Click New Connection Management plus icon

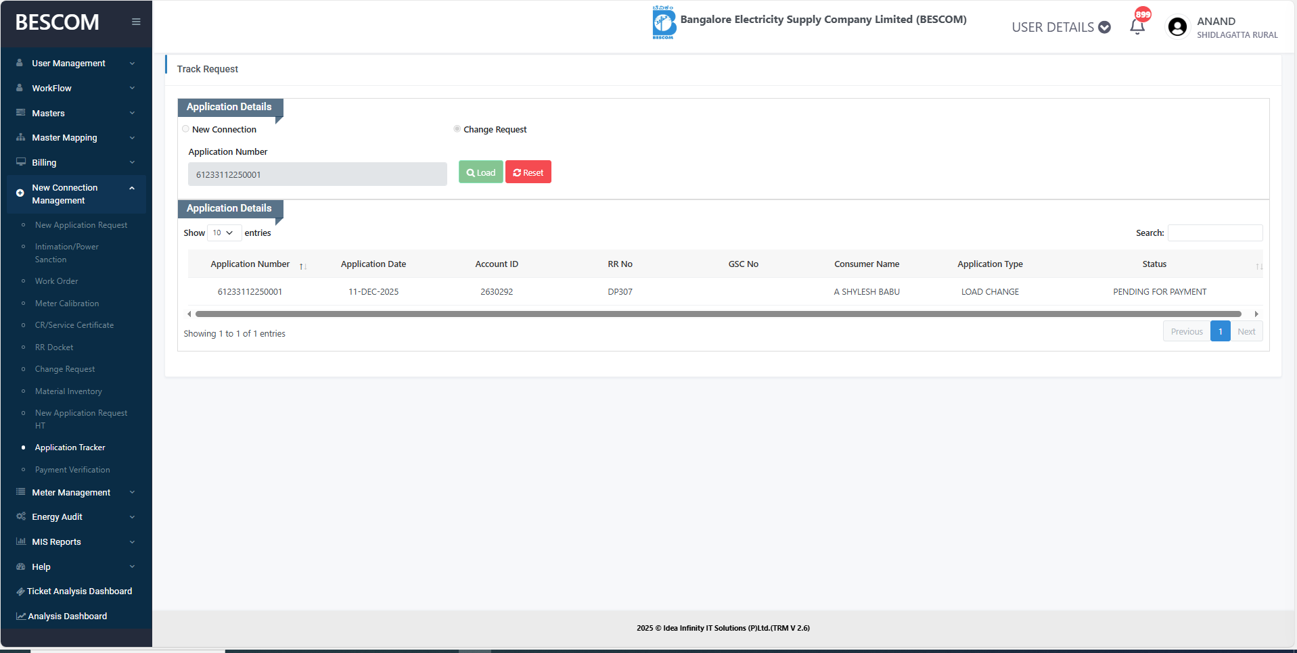pyautogui.click(x=20, y=193)
